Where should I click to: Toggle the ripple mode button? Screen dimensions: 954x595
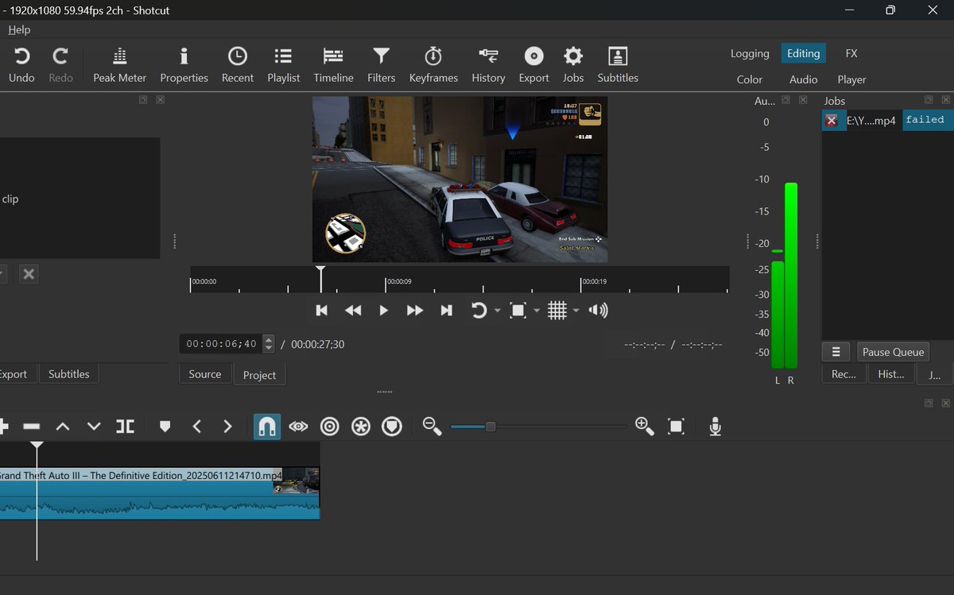pos(329,427)
